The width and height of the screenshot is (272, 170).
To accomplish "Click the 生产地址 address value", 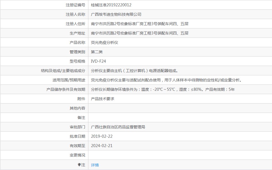I will click(140, 33).
